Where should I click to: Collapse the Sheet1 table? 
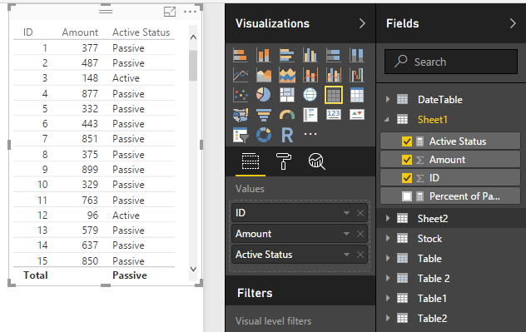tap(387, 119)
